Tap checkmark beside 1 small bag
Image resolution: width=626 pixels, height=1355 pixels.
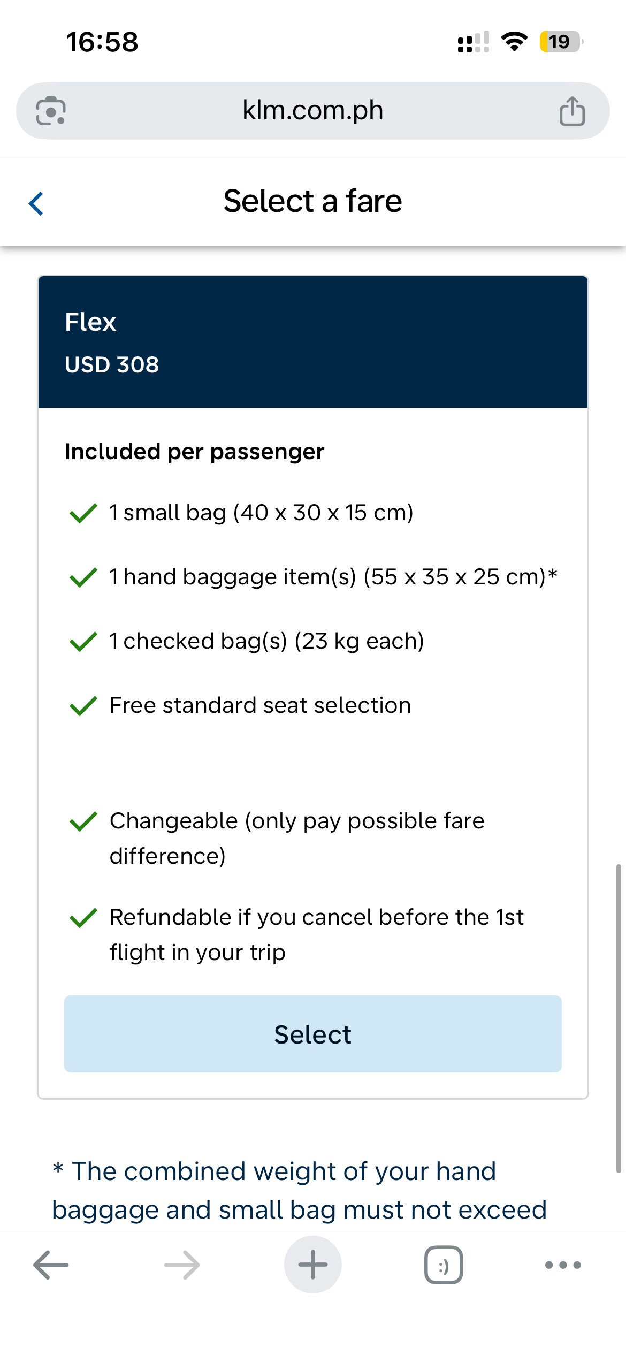coord(83,513)
